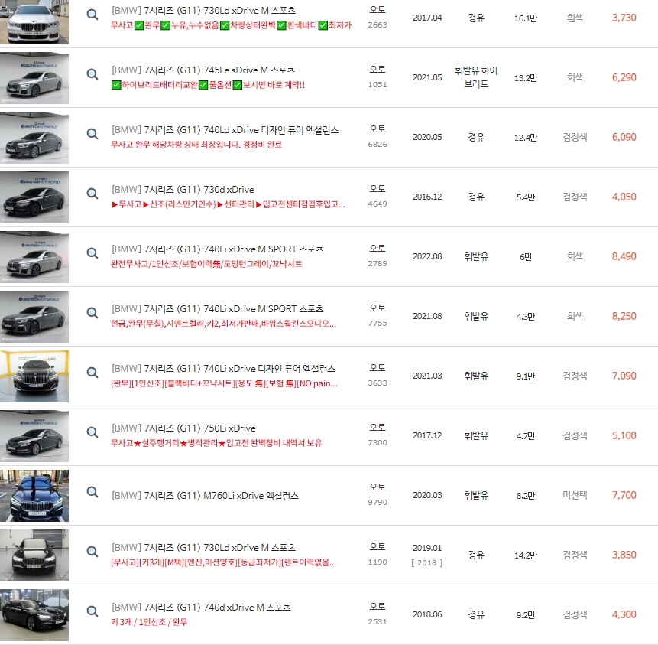The height and width of the screenshot is (645, 658).
Task: Click magnifier icon for 745Le sDrive listing
Action: click(92, 74)
